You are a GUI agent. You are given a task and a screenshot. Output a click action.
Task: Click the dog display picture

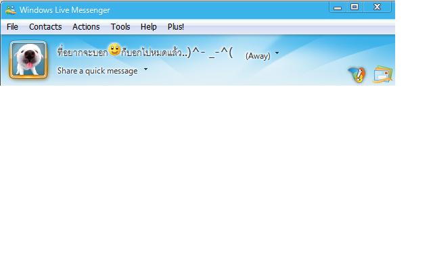point(28,60)
